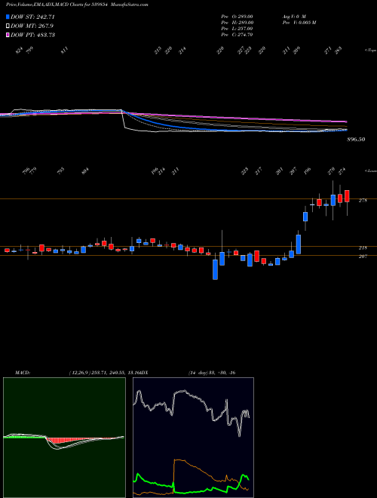Click the 'Pre V: 0.005 M' volume text
The height and width of the screenshot is (498, 377).
299,23
